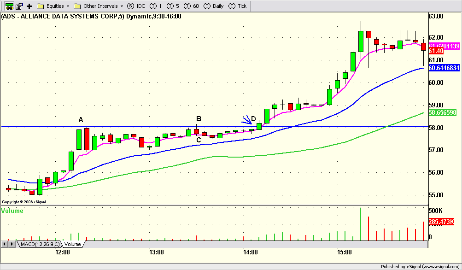Click the 15:00 time axis label
The width and height of the screenshot is (462, 270).
tap(345, 252)
